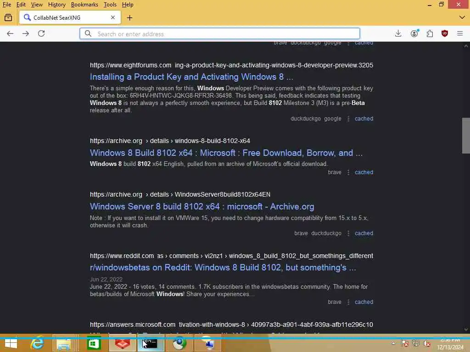Open File Explorer from the taskbar

tap(63, 344)
